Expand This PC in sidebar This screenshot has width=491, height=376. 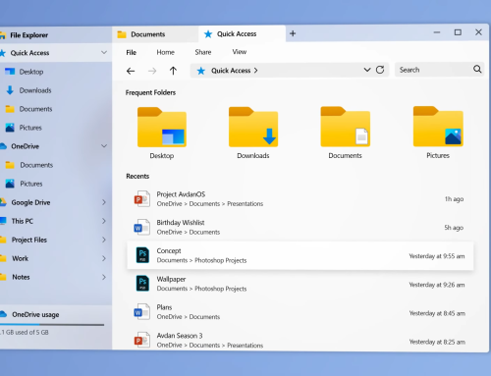104,221
